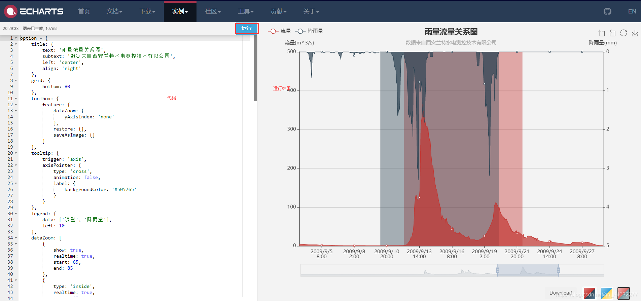Toggle the 降雨量 series in the legend
The height and width of the screenshot is (301, 641).
click(x=309, y=31)
